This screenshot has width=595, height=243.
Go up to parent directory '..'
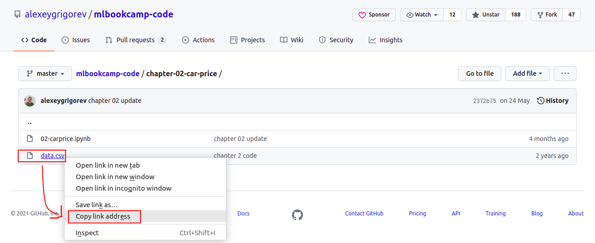pos(29,123)
